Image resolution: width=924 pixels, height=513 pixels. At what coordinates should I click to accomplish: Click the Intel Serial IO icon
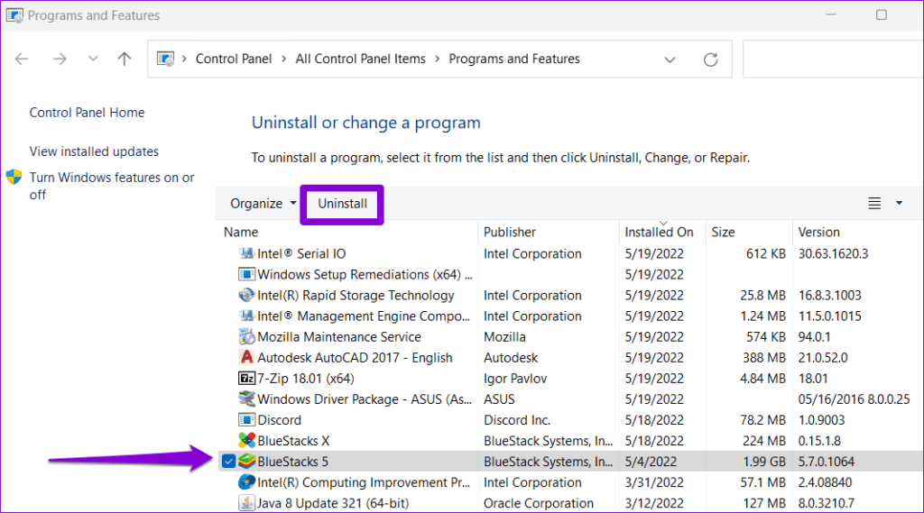point(246,253)
